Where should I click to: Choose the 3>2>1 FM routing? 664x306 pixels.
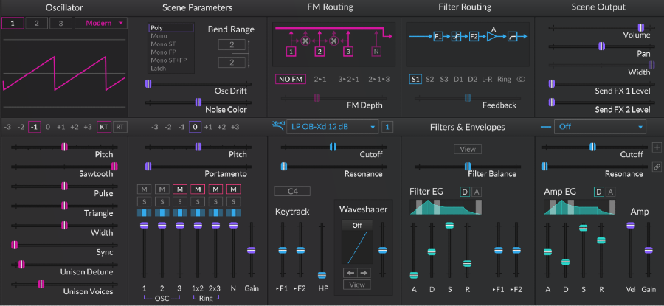348,79
